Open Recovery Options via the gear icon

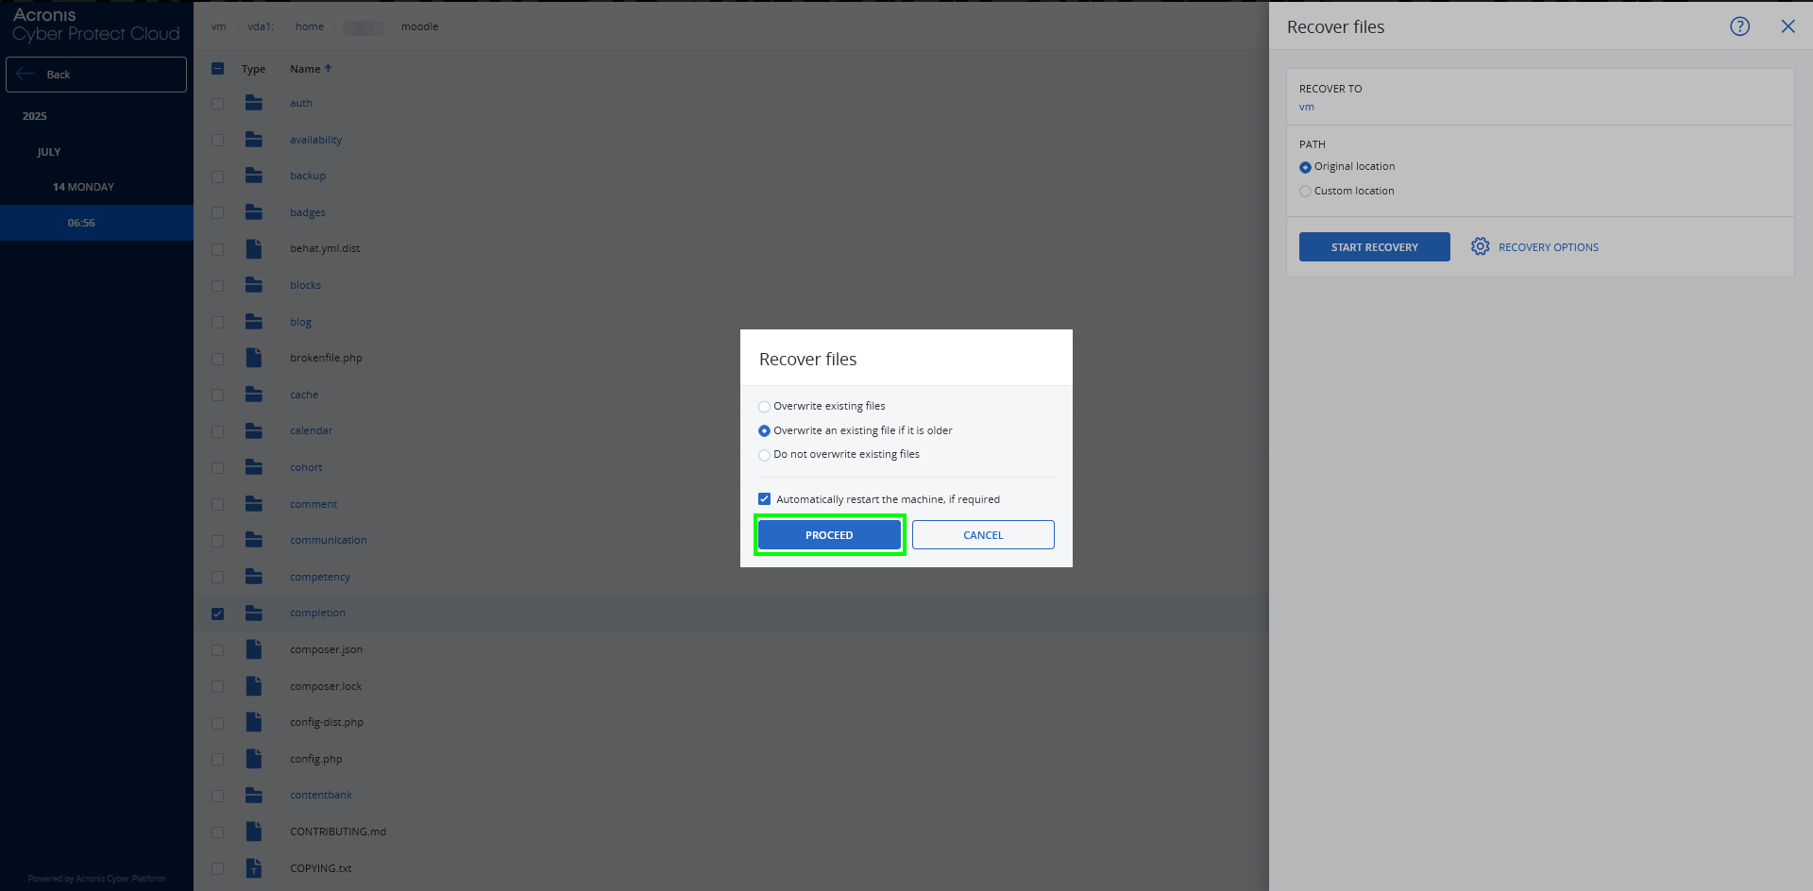pyautogui.click(x=1480, y=246)
